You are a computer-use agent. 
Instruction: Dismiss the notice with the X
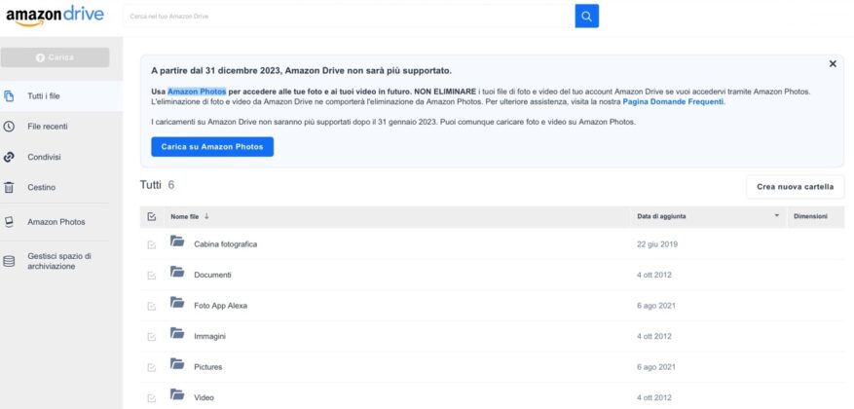833,63
